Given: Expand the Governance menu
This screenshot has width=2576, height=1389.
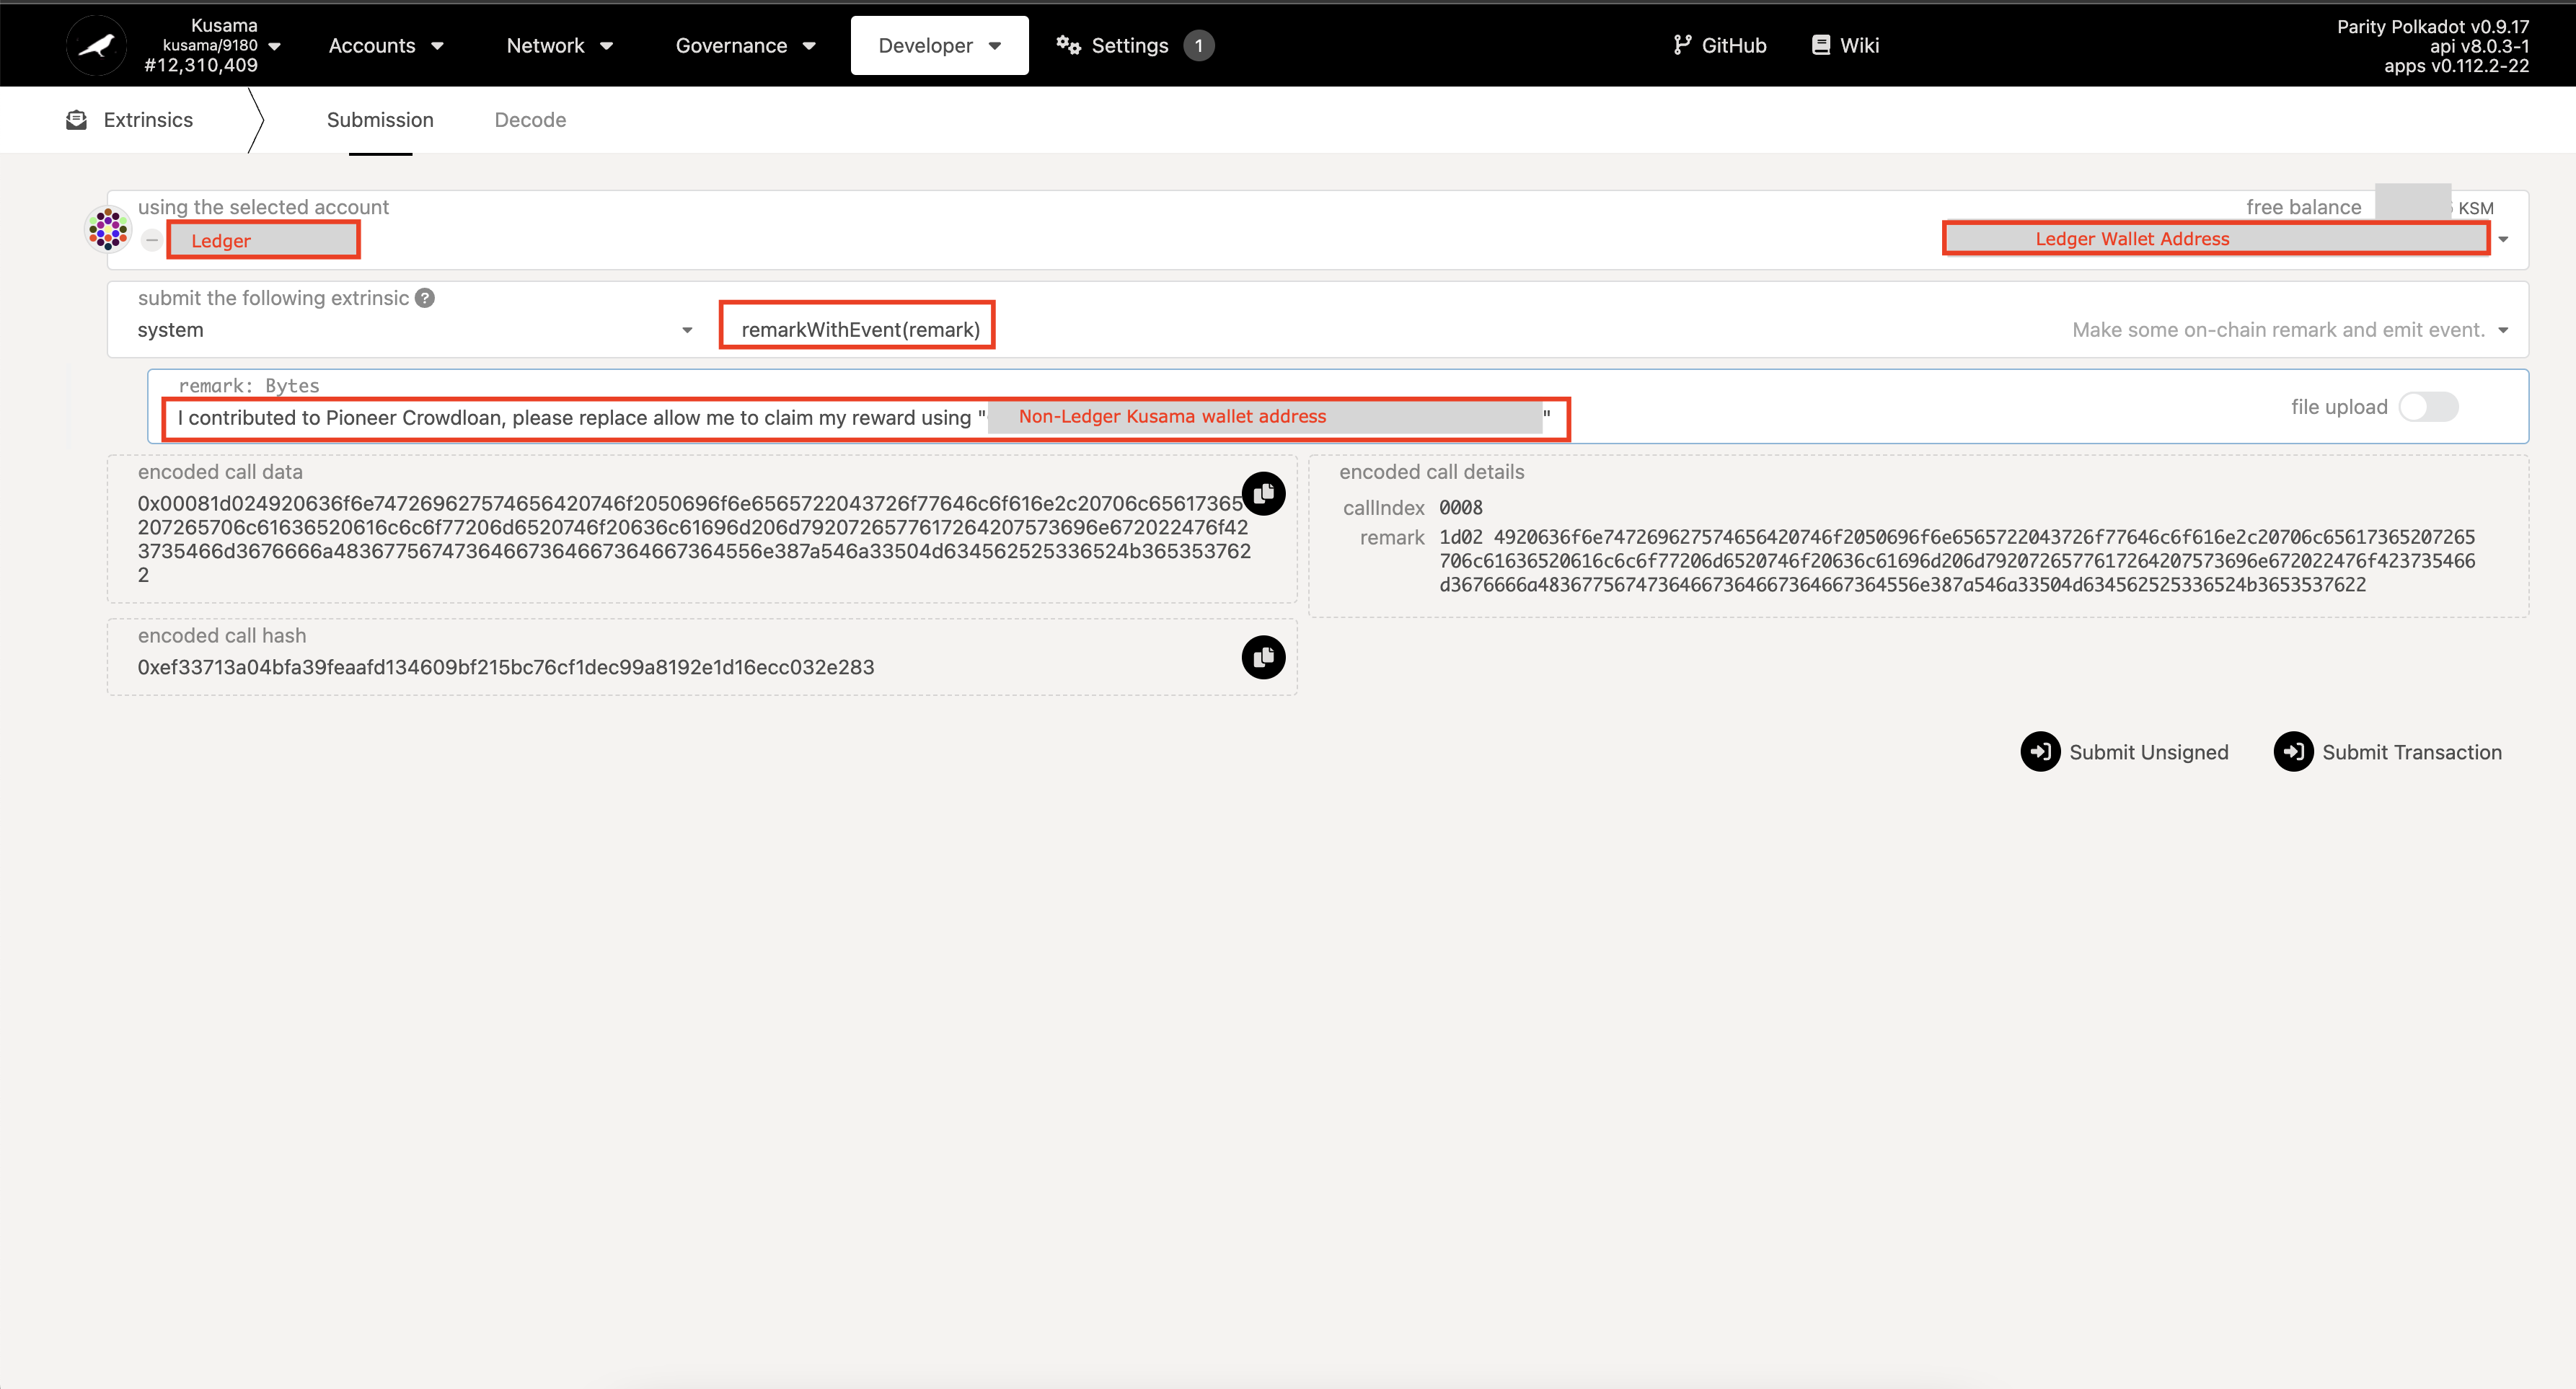Looking at the screenshot, I should [746, 45].
